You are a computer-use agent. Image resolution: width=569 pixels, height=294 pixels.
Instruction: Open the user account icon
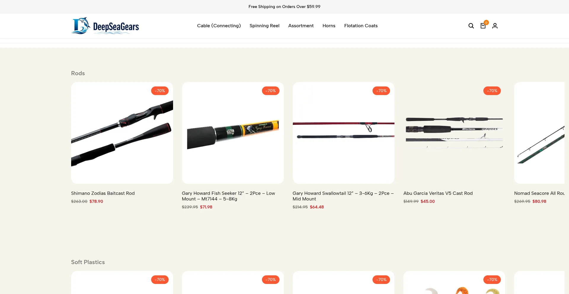pyautogui.click(x=495, y=26)
